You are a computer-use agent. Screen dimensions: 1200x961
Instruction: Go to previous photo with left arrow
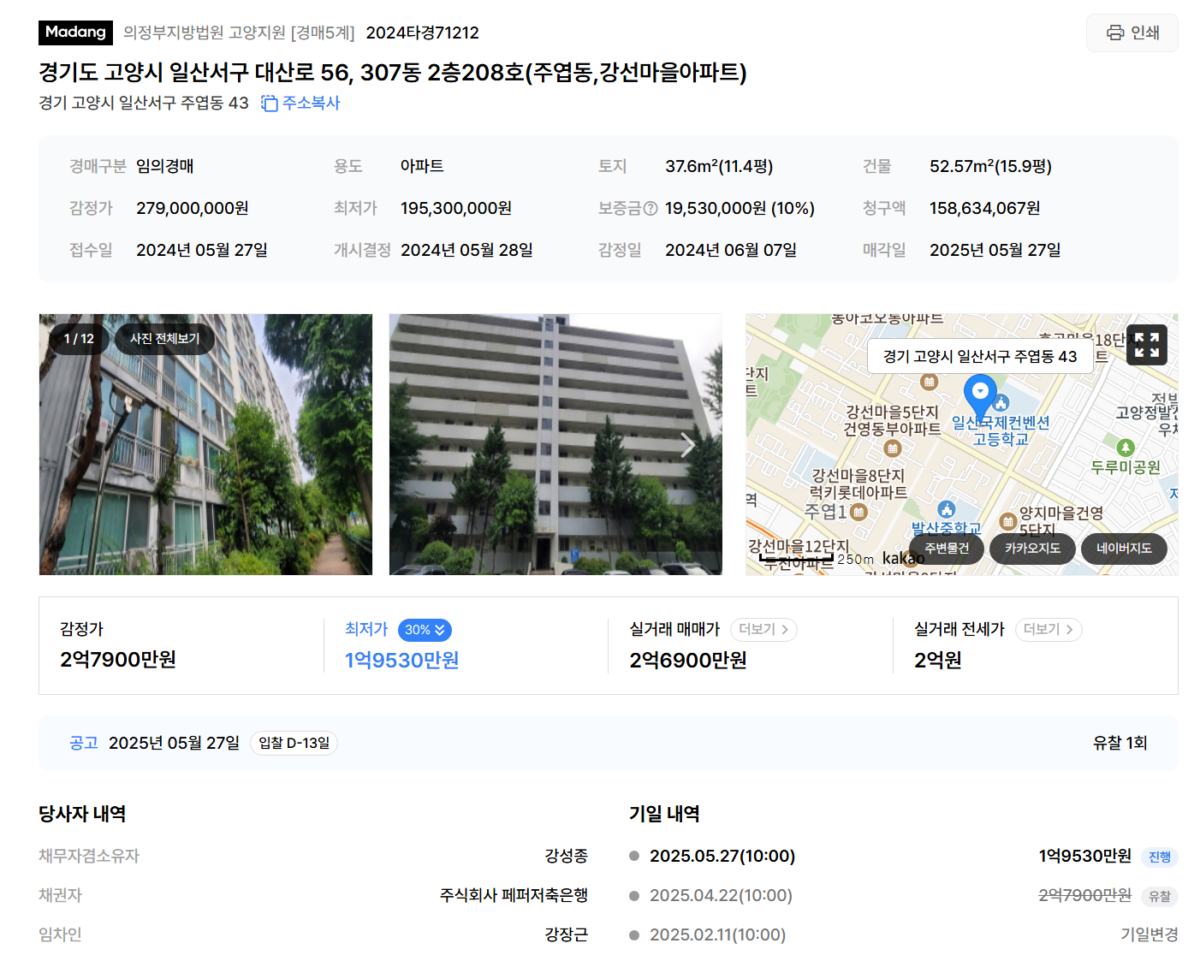(x=75, y=445)
